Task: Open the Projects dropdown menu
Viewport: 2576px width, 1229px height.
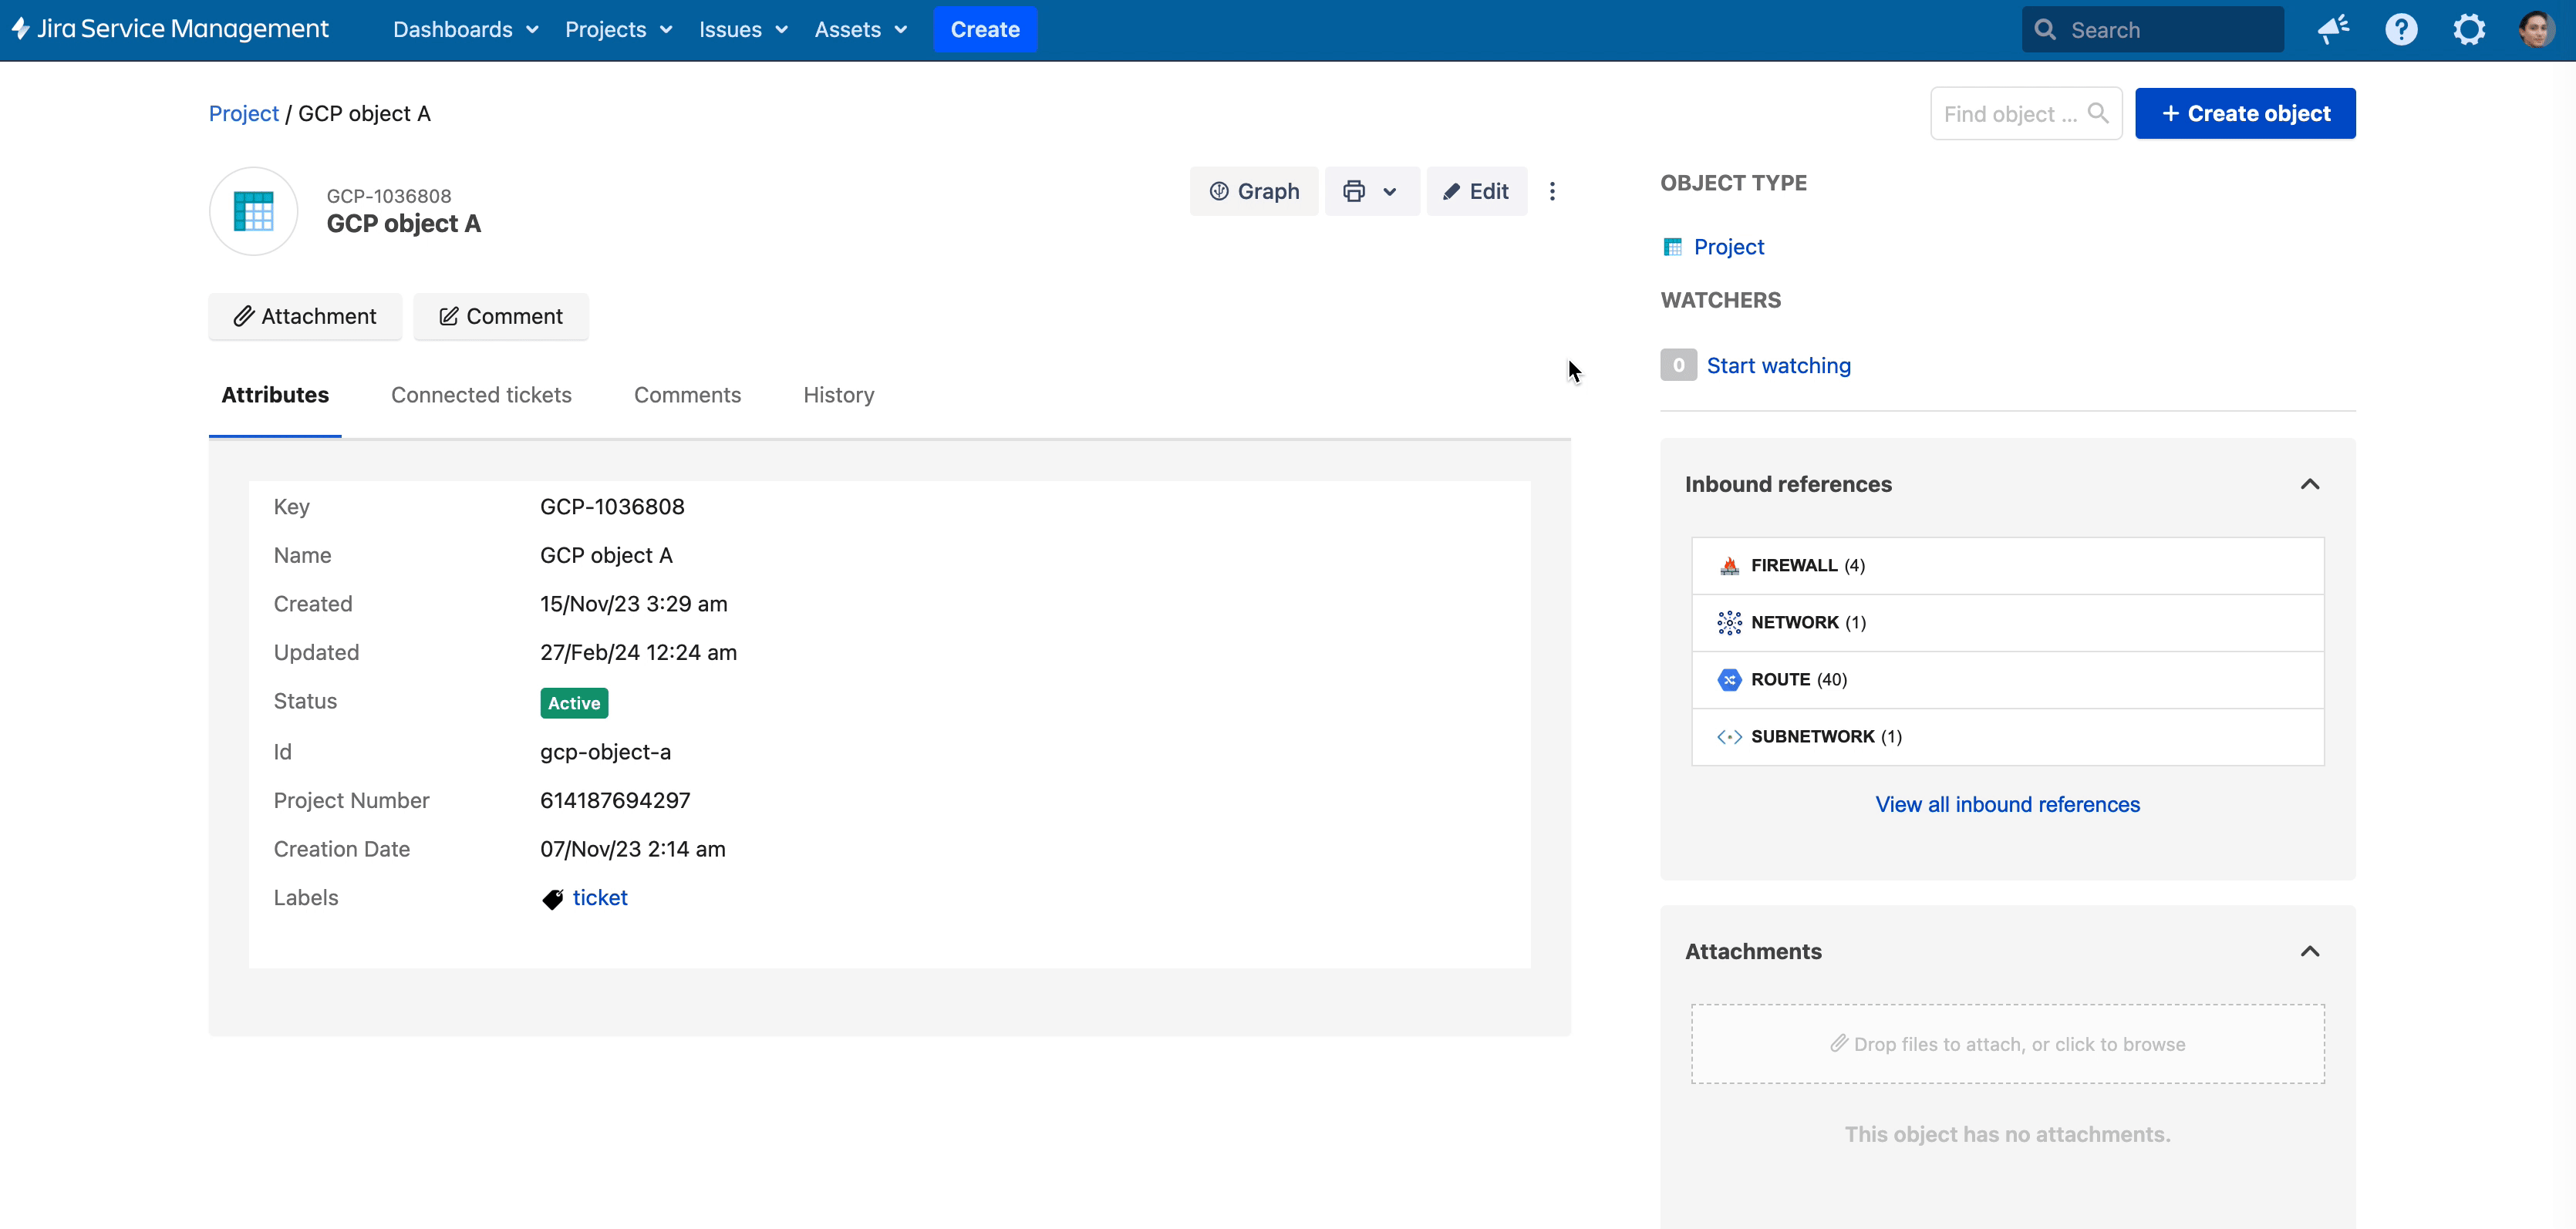Action: (x=618, y=29)
